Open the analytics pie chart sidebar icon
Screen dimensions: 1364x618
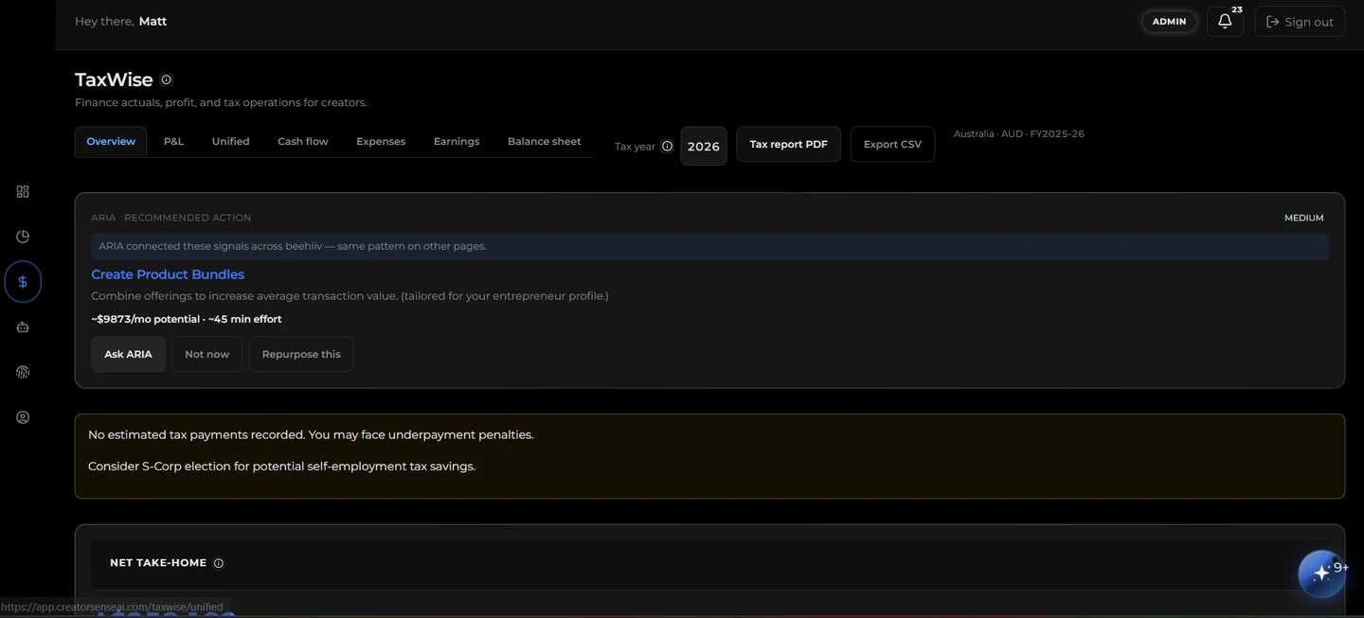tap(23, 237)
